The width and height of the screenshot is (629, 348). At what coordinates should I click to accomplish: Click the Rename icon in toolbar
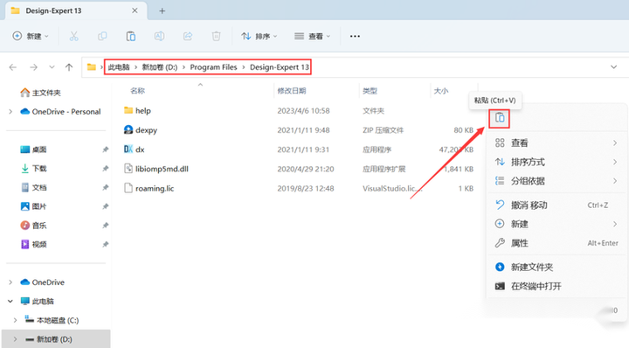[159, 36]
